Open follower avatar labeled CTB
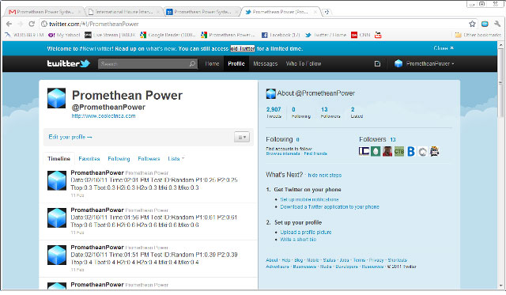506x295 pixels. 398,151
